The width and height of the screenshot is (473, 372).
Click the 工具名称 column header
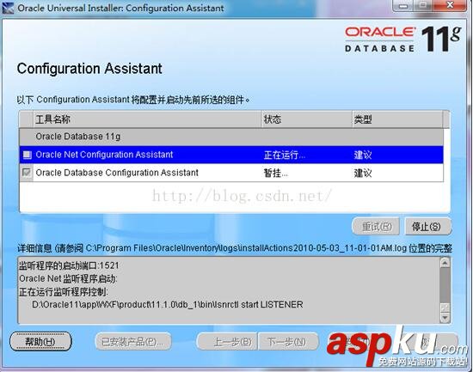147,119
